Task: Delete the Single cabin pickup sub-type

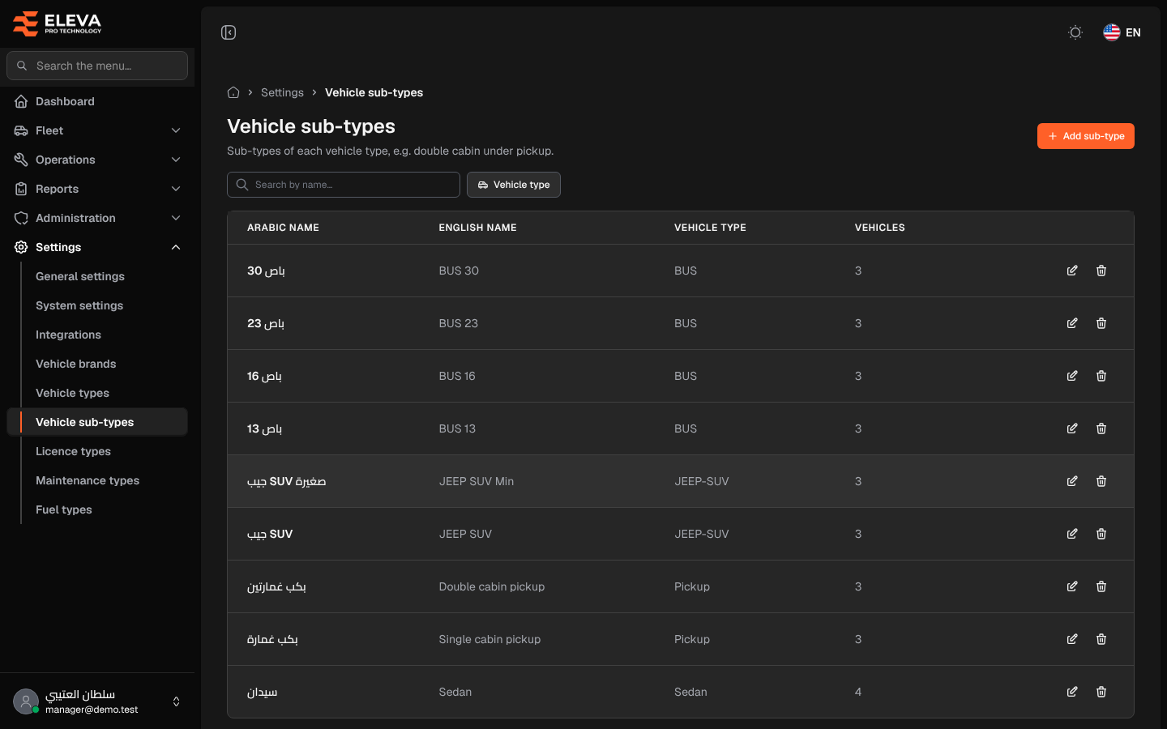Action: (1101, 639)
